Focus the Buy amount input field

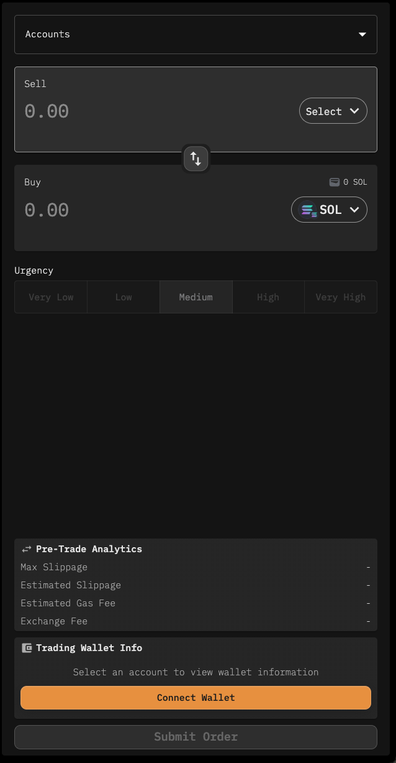point(124,210)
